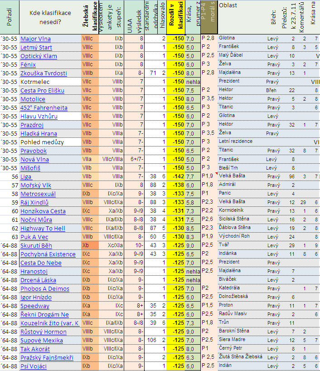Open the Optický Klam link
The height and width of the screenshot is (371, 320).
(39, 56)
